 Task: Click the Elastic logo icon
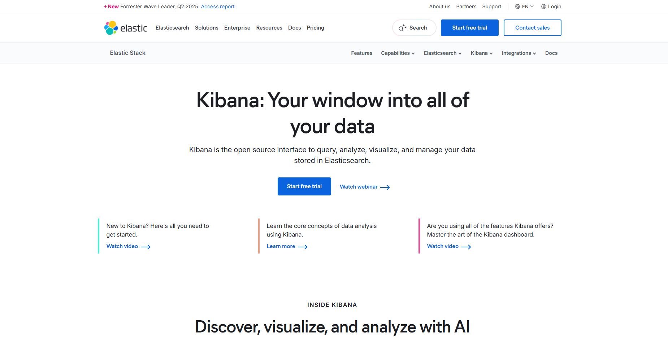[x=111, y=28]
